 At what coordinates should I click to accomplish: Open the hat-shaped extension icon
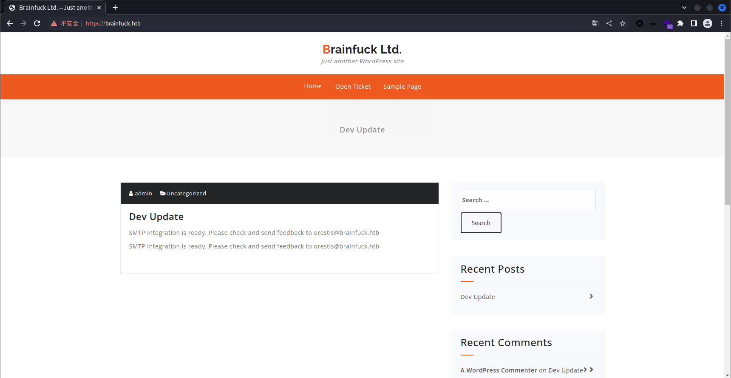click(x=653, y=23)
